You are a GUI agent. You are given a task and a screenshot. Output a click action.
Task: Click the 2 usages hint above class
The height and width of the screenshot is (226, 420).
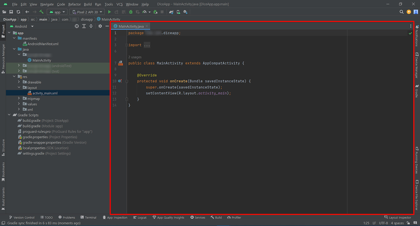[135, 57]
